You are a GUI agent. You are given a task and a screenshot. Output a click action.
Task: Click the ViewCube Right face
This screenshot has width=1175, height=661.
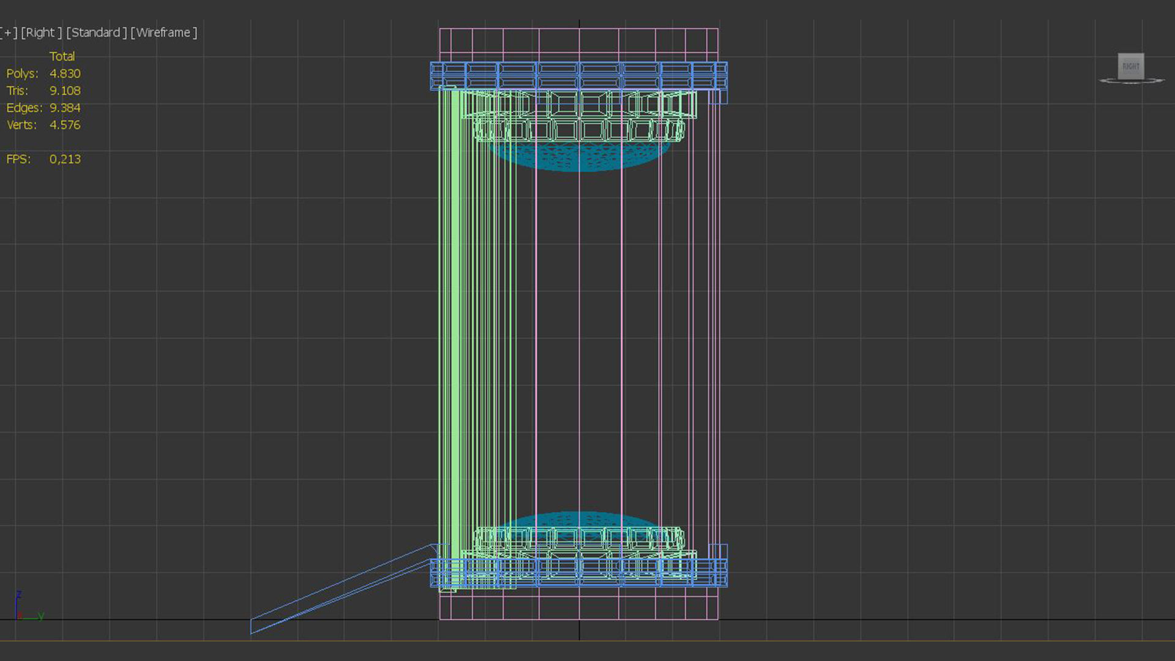tap(1130, 66)
